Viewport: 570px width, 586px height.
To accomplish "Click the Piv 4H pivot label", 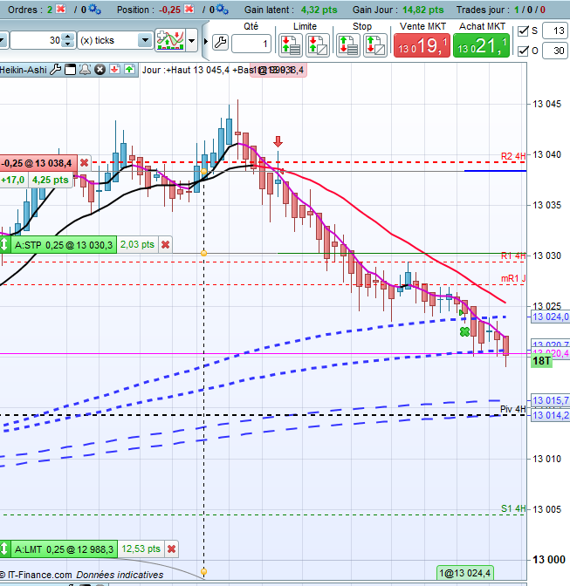I will 512,409.
